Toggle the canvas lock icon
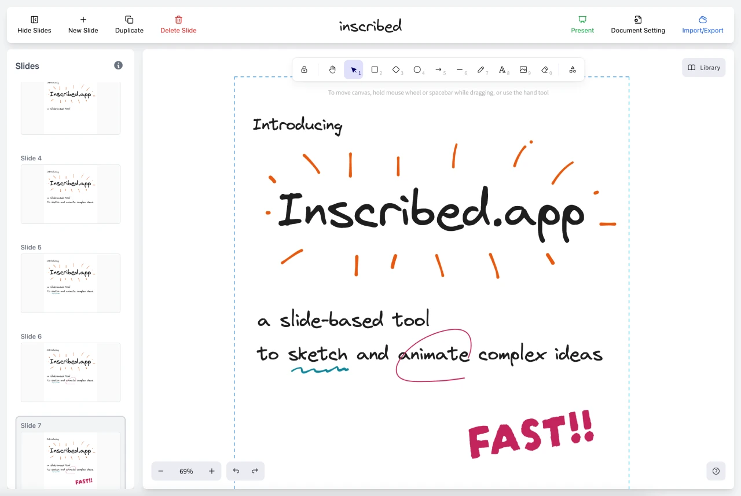The image size is (741, 496). coord(304,70)
